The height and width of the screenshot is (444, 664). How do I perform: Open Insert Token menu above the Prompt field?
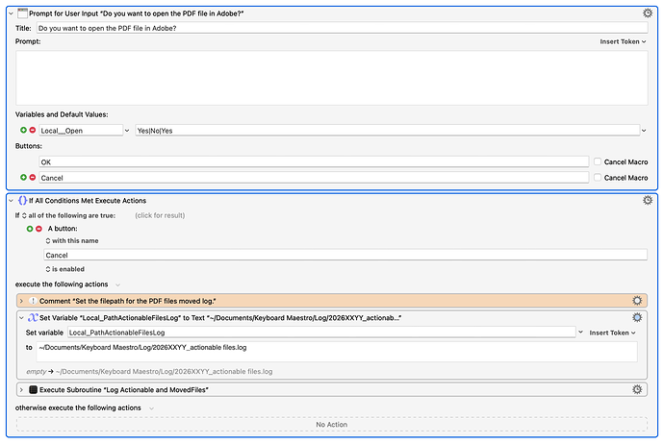pos(621,42)
